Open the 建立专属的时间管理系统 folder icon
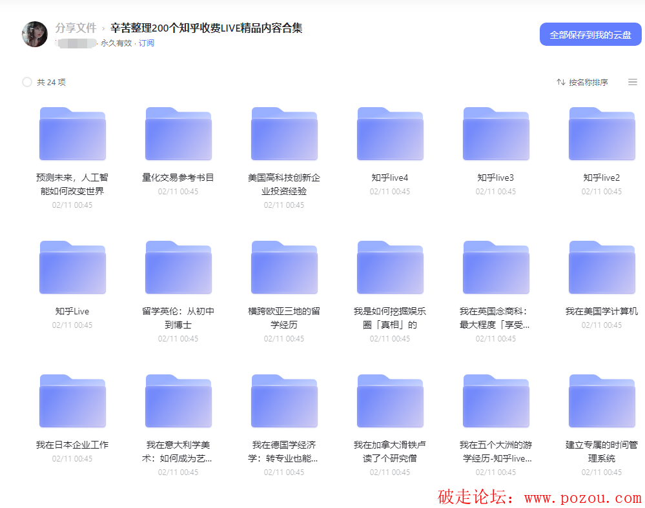The height and width of the screenshot is (508, 645). 602,401
